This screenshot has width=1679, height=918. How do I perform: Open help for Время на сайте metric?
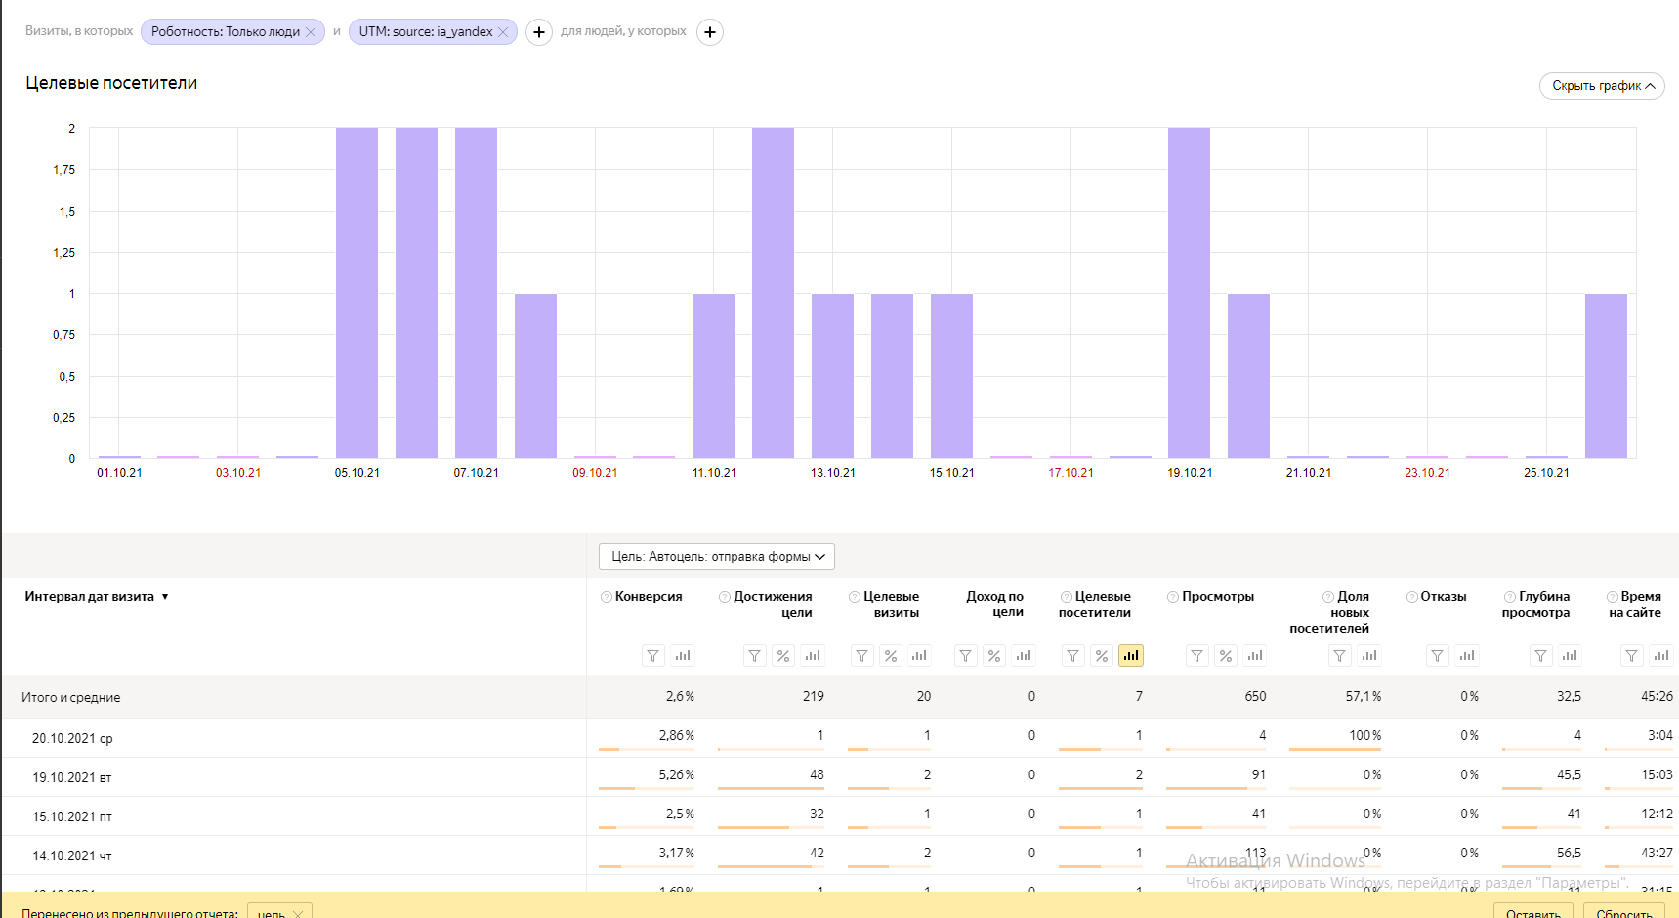1613,597
